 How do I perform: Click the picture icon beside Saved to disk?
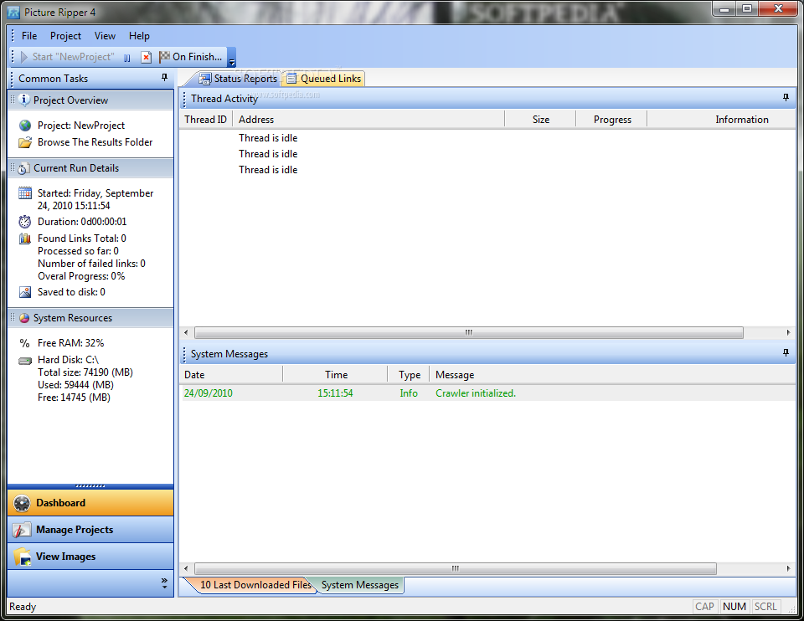pos(25,292)
